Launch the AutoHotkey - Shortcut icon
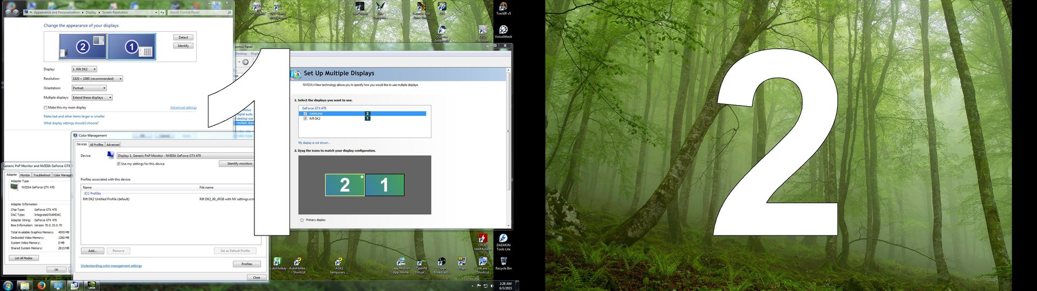This screenshot has height=291, width=1037. coord(298,265)
